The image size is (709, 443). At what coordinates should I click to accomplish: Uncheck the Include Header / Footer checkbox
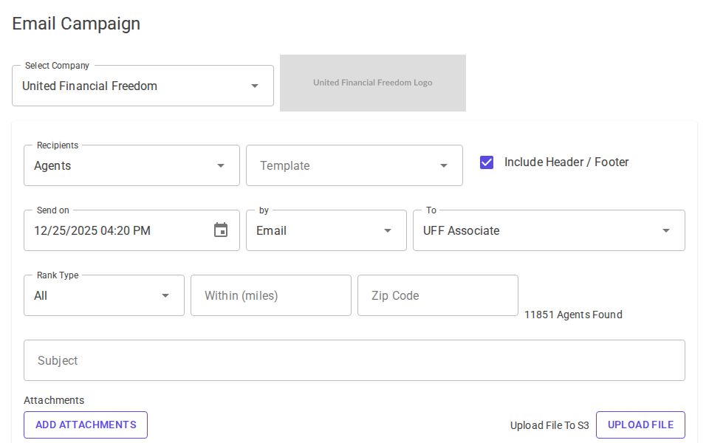(486, 162)
